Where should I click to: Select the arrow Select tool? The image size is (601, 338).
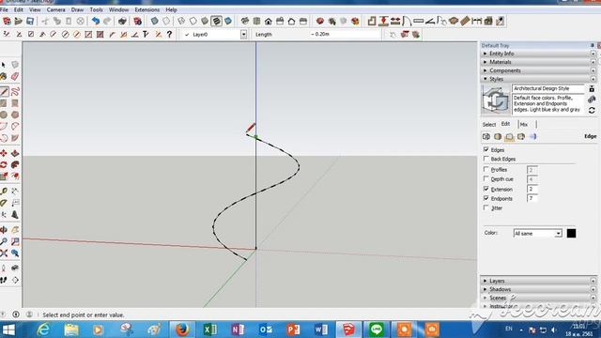(4, 65)
